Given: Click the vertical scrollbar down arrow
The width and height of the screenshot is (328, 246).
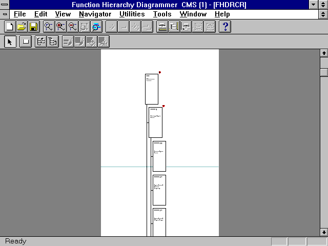Looking at the screenshot, I should (x=323, y=232).
